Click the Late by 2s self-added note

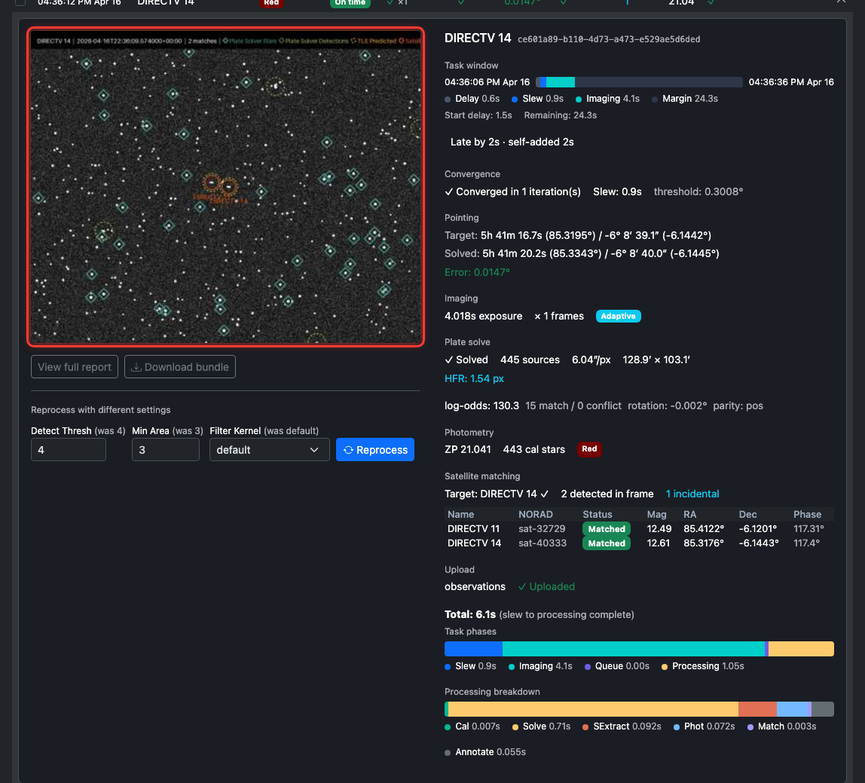pos(512,142)
